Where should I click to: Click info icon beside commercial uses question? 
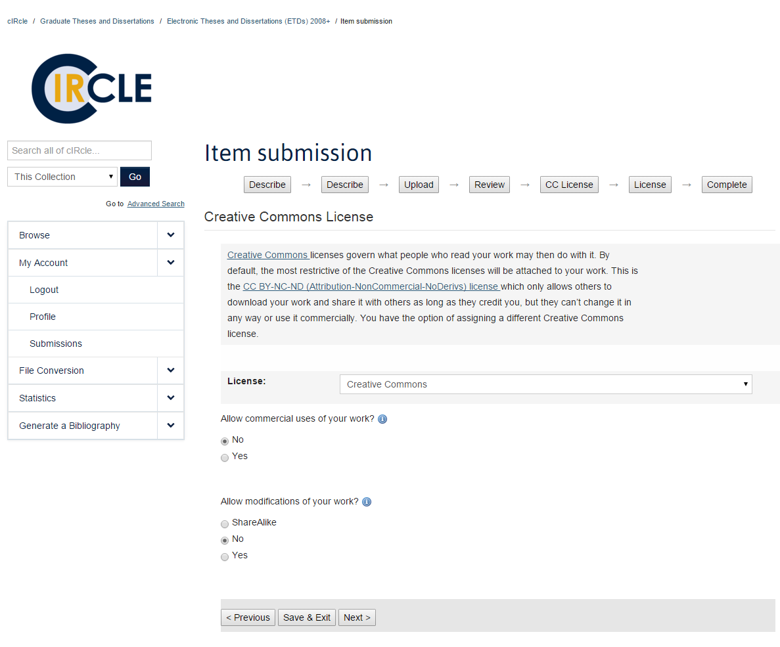click(382, 419)
